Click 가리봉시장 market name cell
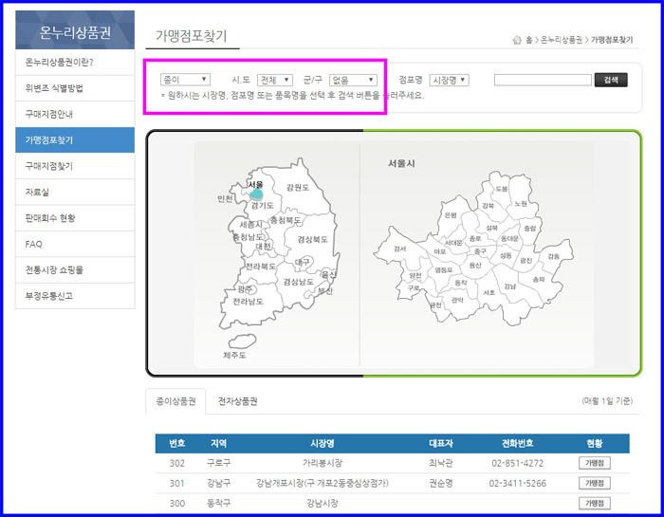664x517 pixels. 323,463
